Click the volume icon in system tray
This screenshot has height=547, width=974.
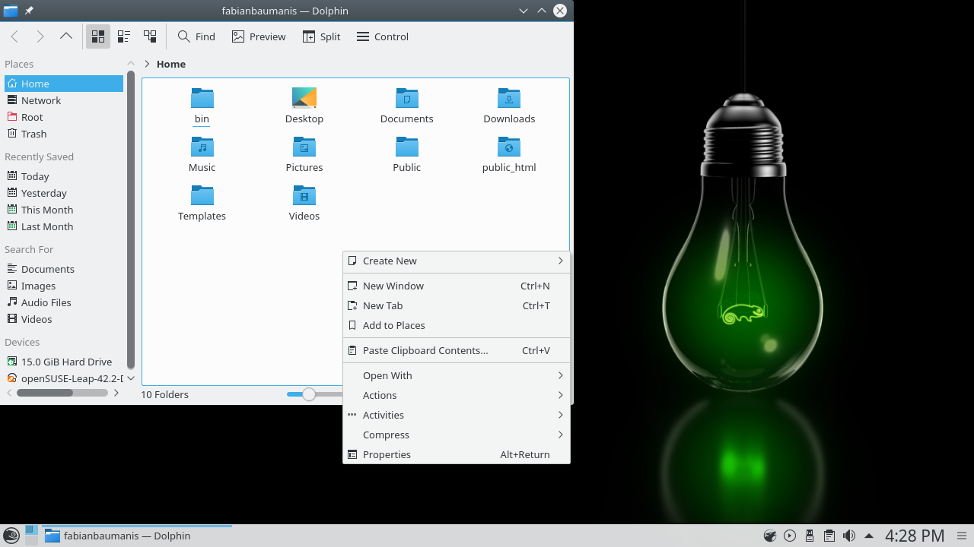849,536
